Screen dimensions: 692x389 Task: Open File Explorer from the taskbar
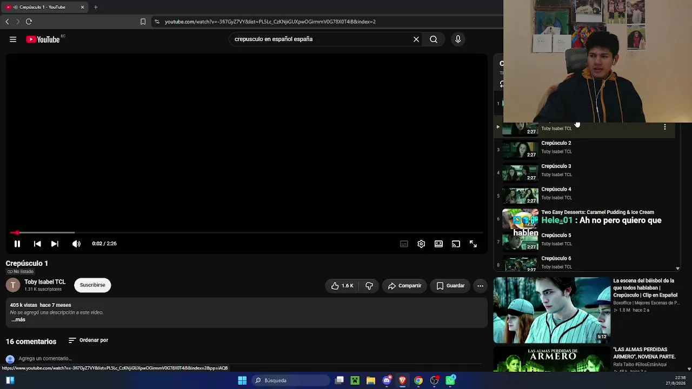pos(371,380)
